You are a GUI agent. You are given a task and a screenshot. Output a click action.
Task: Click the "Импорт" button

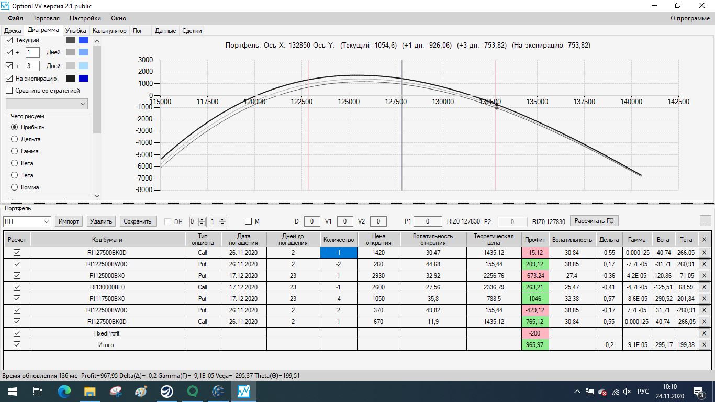[x=69, y=221]
